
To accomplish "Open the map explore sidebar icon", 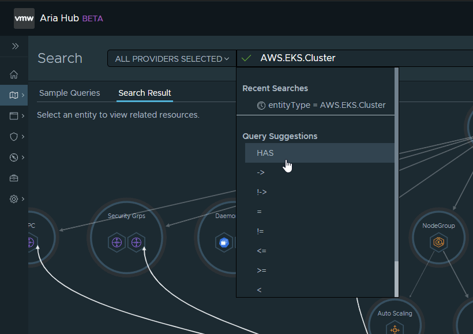I will coord(14,95).
